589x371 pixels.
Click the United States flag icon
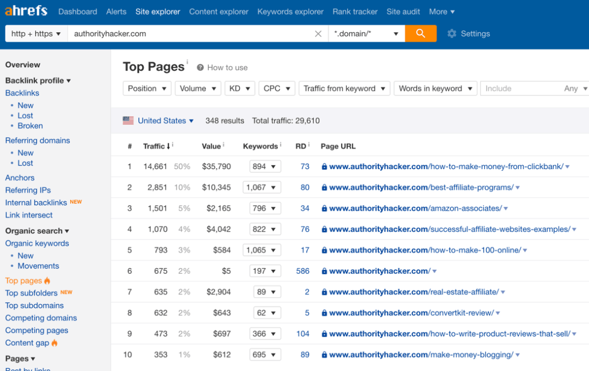[x=128, y=121]
